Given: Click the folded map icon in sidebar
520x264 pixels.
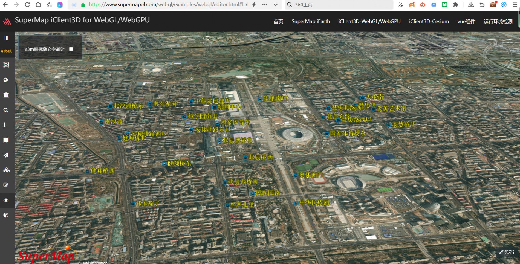Looking at the screenshot, I should [x=6, y=140].
